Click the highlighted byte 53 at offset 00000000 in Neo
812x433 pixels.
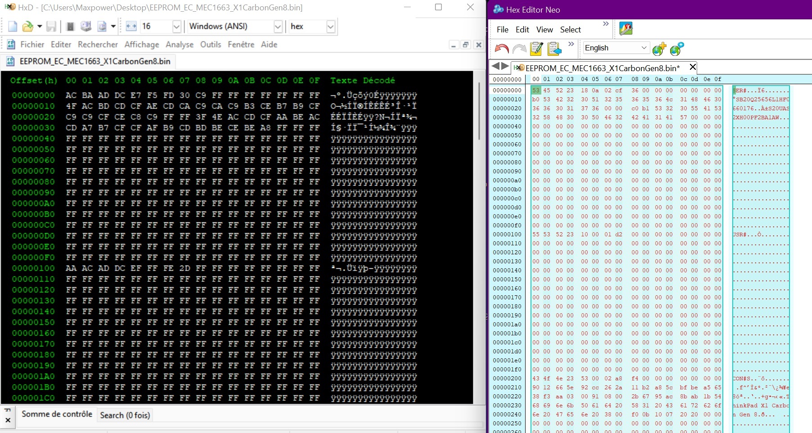(x=535, y=90)
